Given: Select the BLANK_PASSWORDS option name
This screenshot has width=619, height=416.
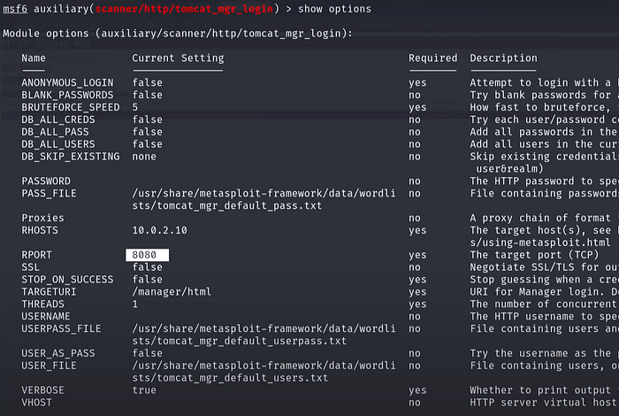Looking at the screenshot, I should point(67,95).
